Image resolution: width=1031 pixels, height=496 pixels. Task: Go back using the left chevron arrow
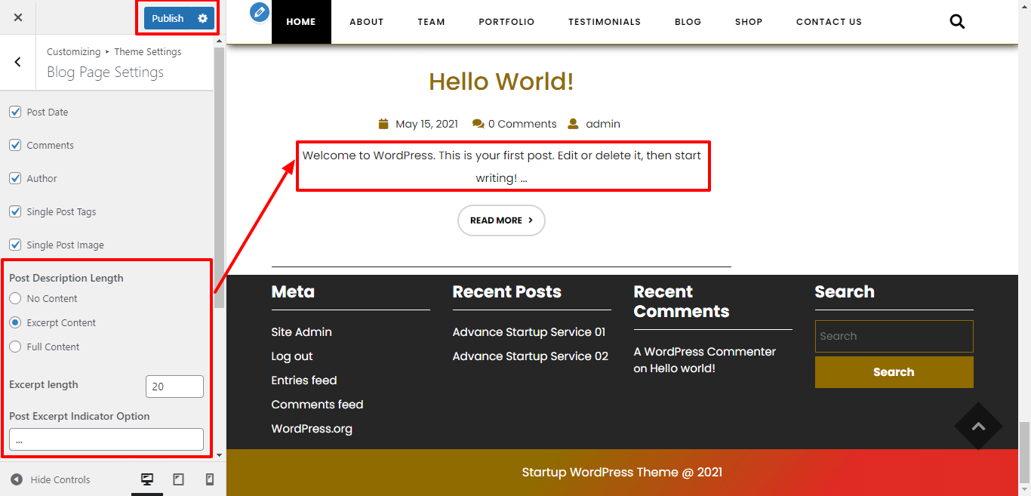click(x=18, y=63)
